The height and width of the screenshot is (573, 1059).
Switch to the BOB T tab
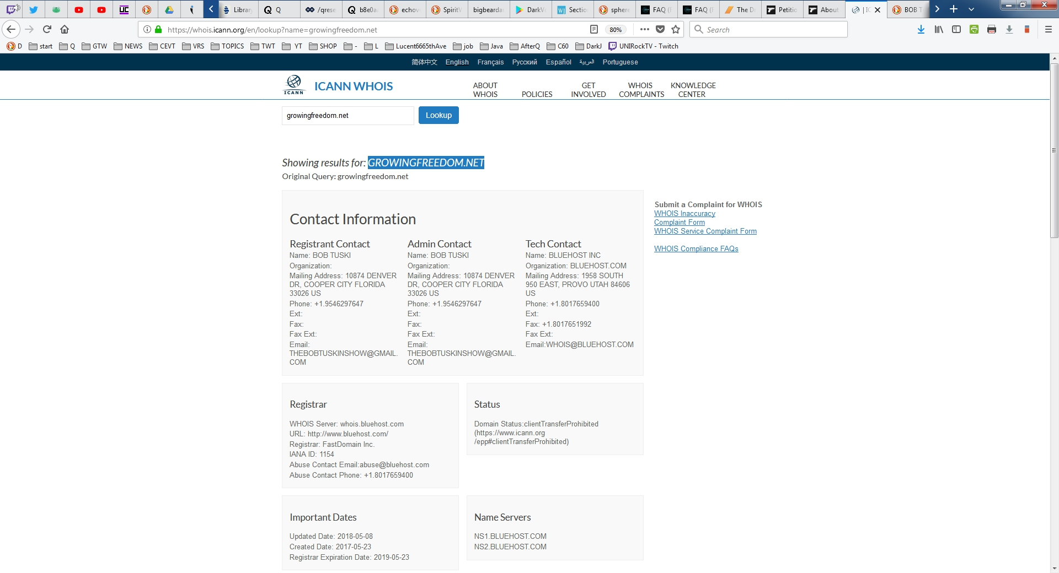[908, 9]
